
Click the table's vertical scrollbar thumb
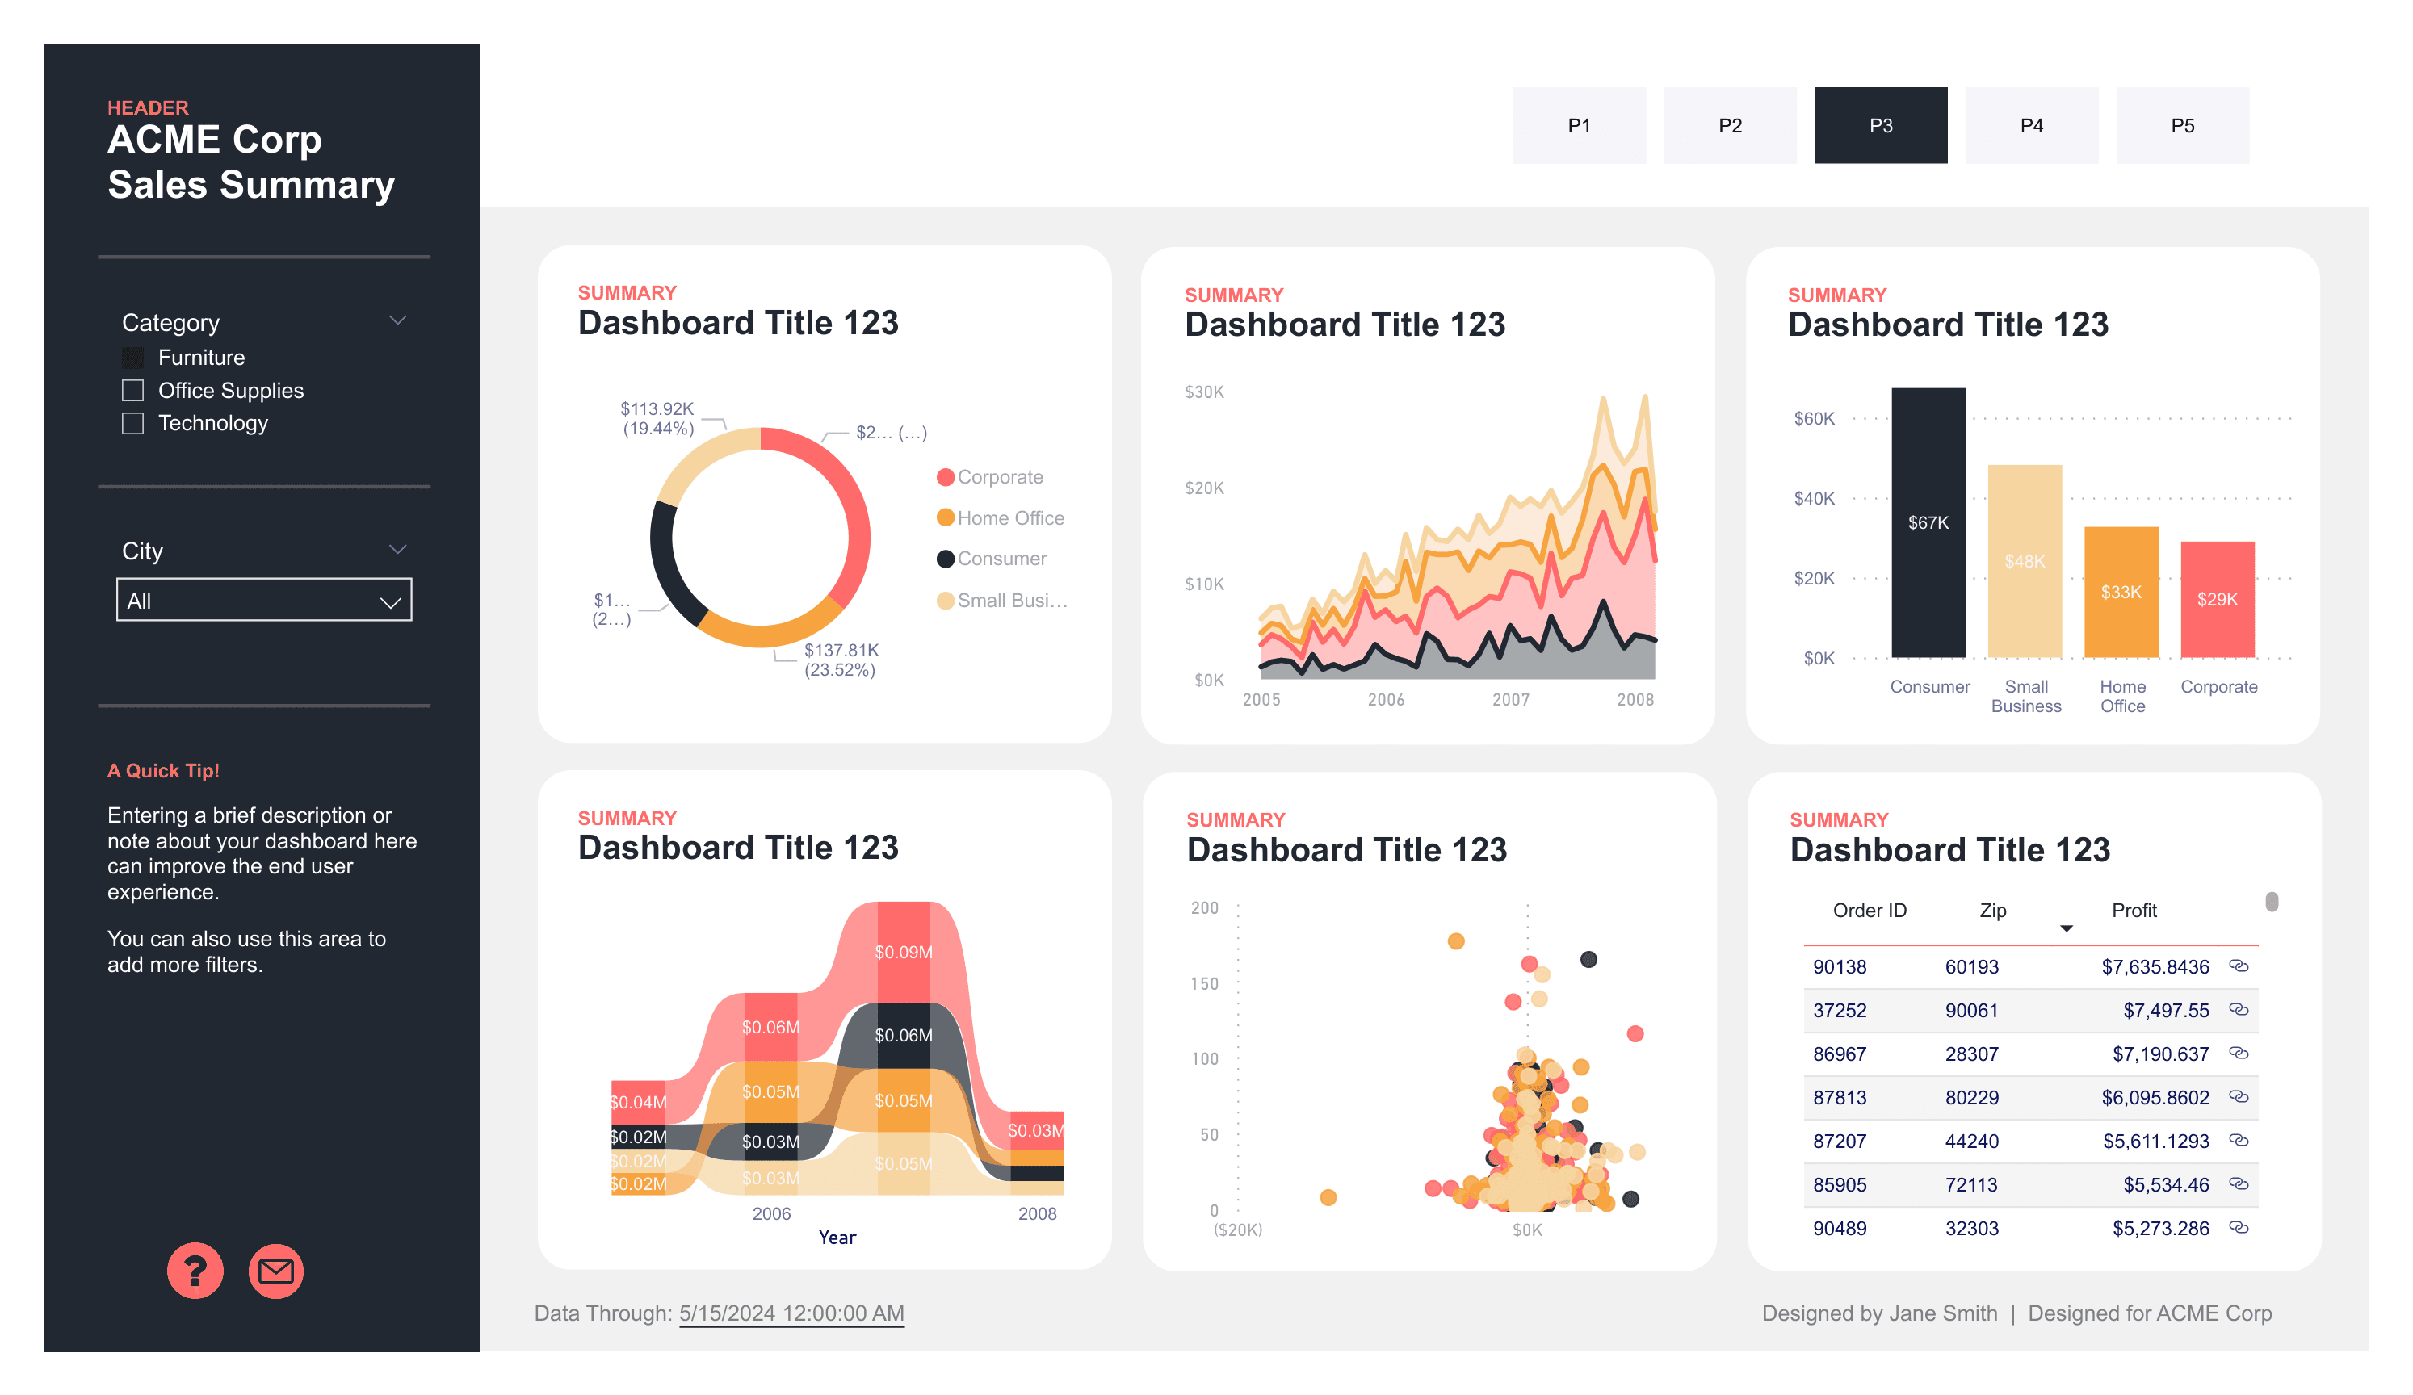[x=2272, y=902]
